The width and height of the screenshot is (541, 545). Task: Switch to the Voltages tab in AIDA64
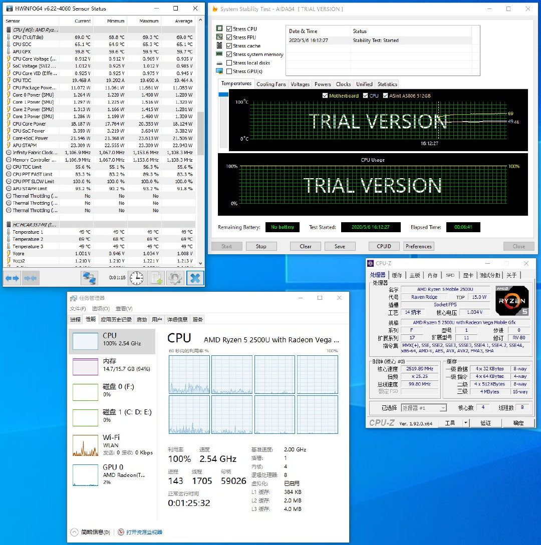pos(300,84)
